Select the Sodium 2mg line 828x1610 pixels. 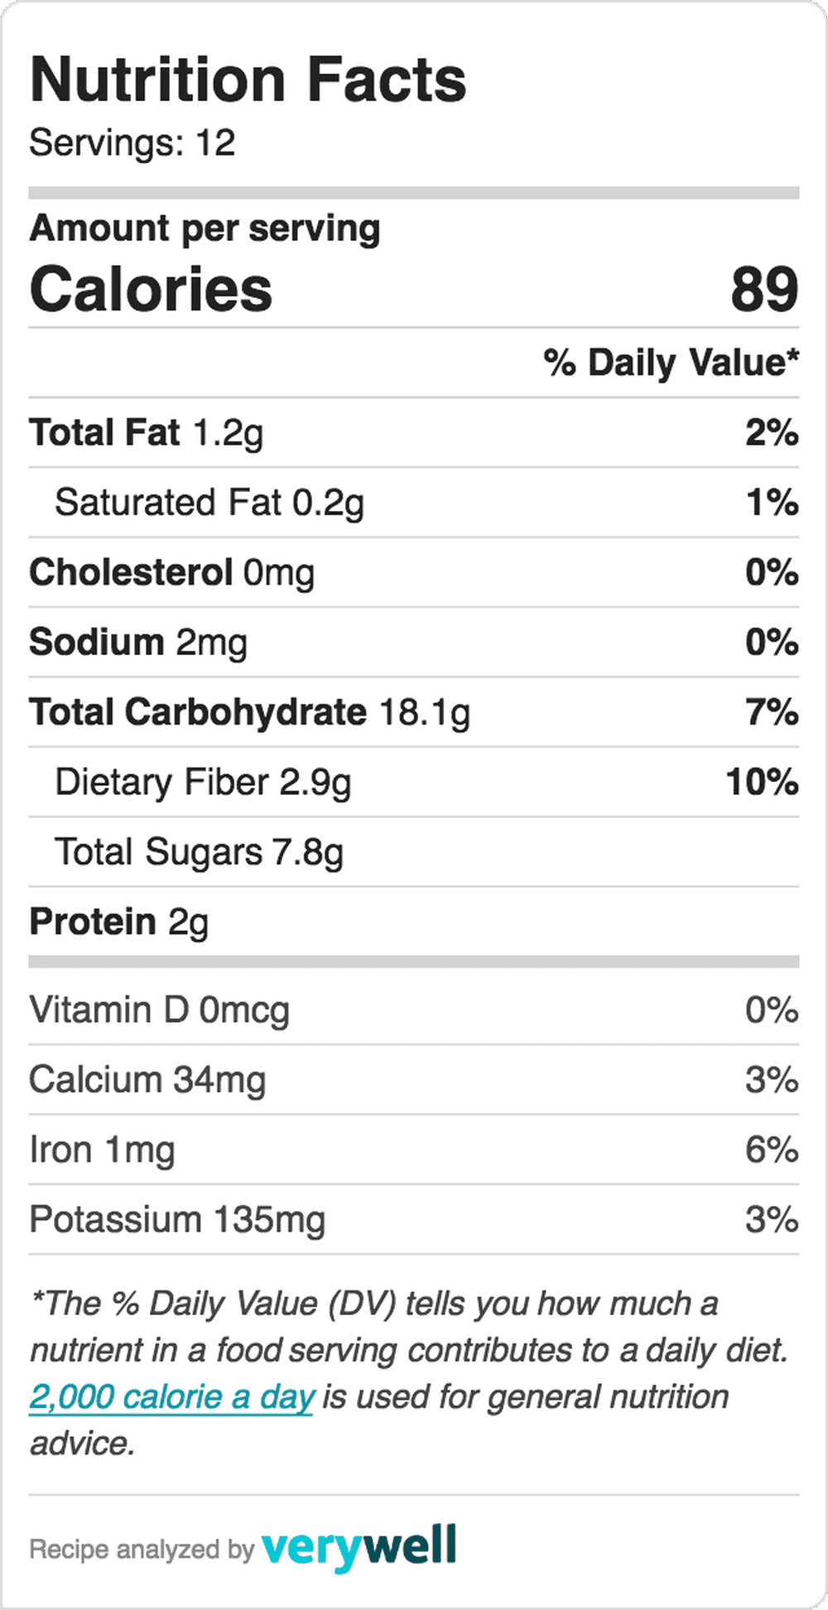[x=414, y=643]
